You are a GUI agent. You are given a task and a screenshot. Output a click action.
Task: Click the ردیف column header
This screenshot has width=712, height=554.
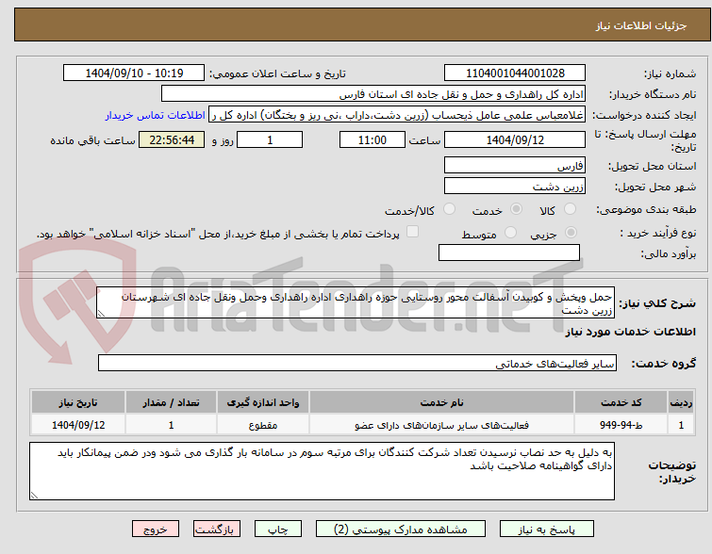pyautogui.click(x=681, y=402)
